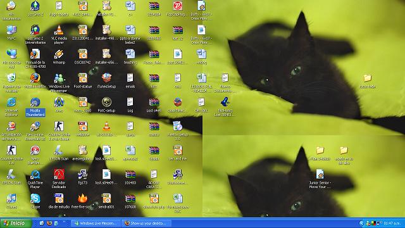The image size is (405, 228).
Task: Launch Winamp from the desktop
Action: [59, 57]
